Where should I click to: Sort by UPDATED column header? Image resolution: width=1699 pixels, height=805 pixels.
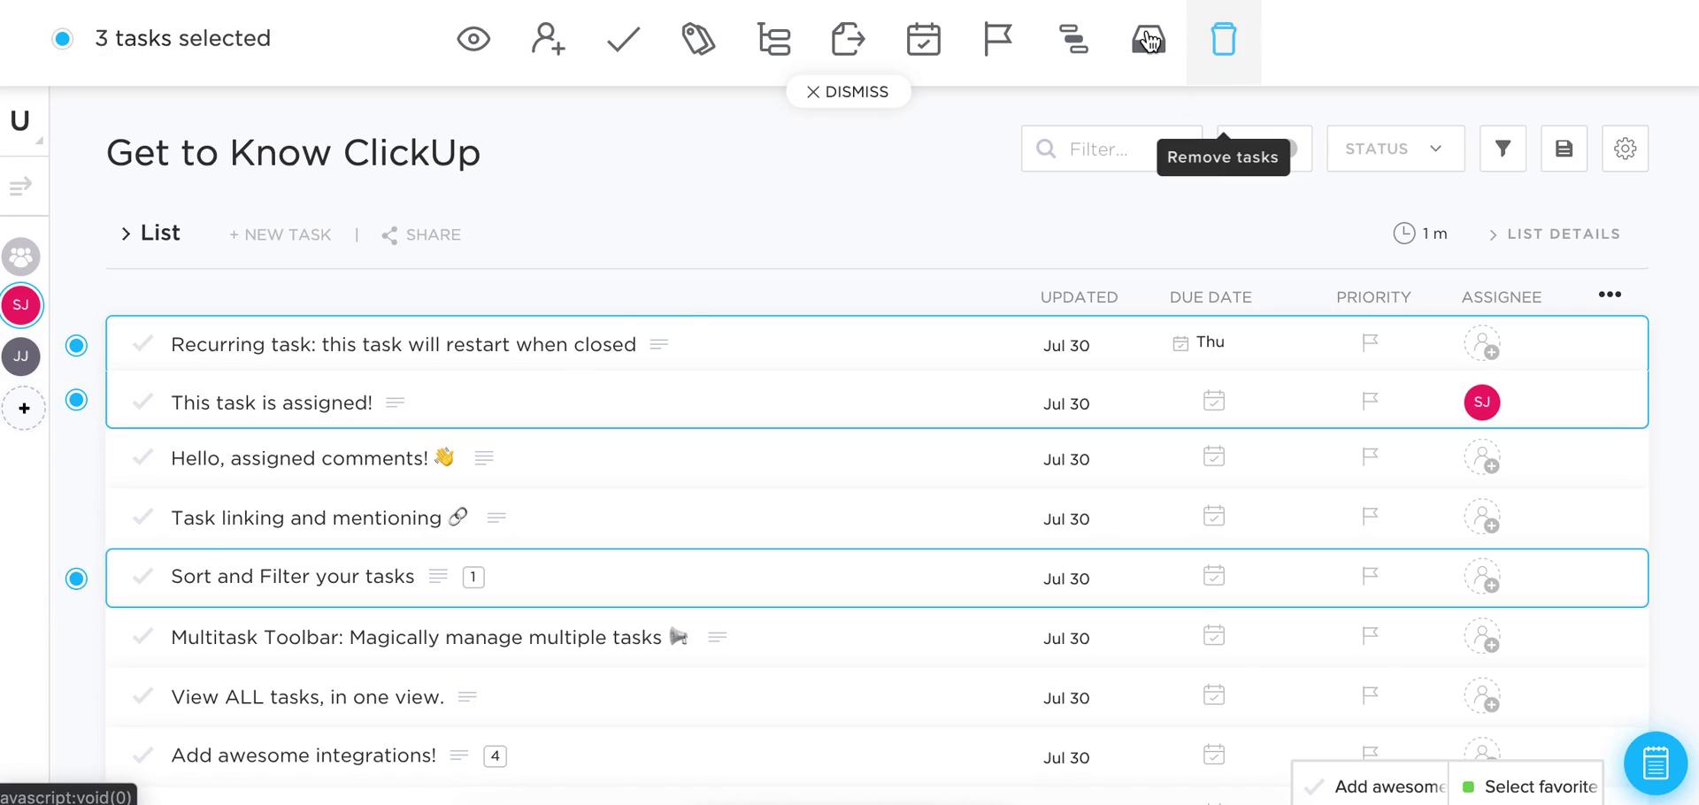click(x=1079, y=297)
